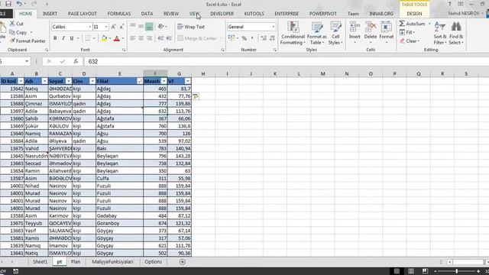Select the red font color button
Viewport: 489px width, 275px height.
117,38
